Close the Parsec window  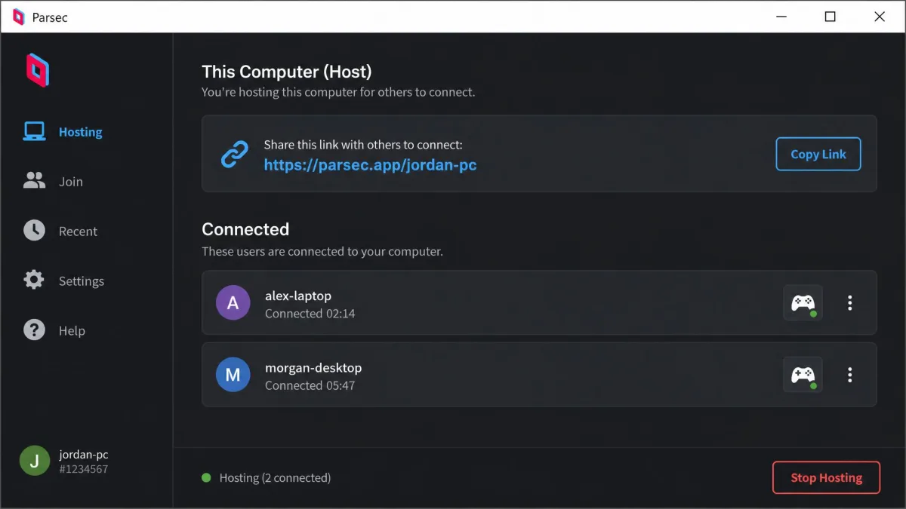point(879,17)
